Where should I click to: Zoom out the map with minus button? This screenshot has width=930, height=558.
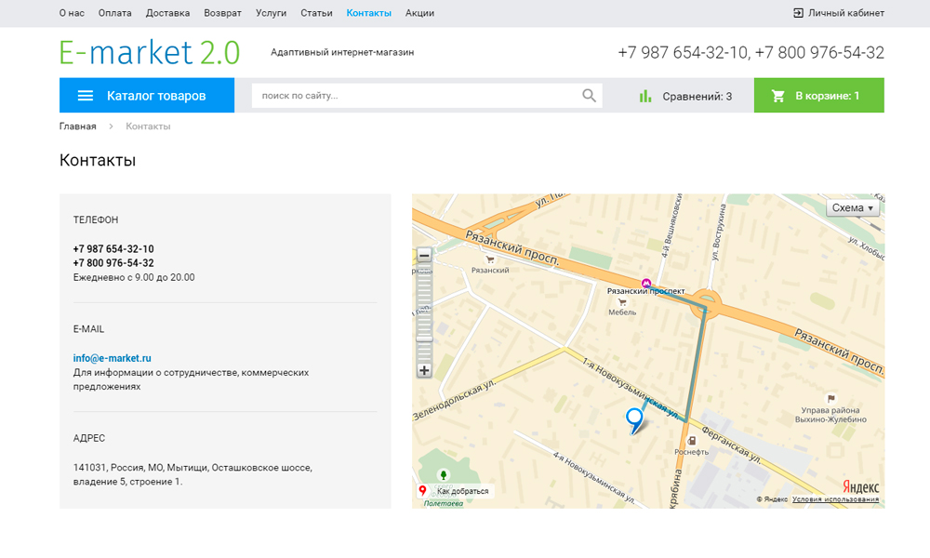424,256
